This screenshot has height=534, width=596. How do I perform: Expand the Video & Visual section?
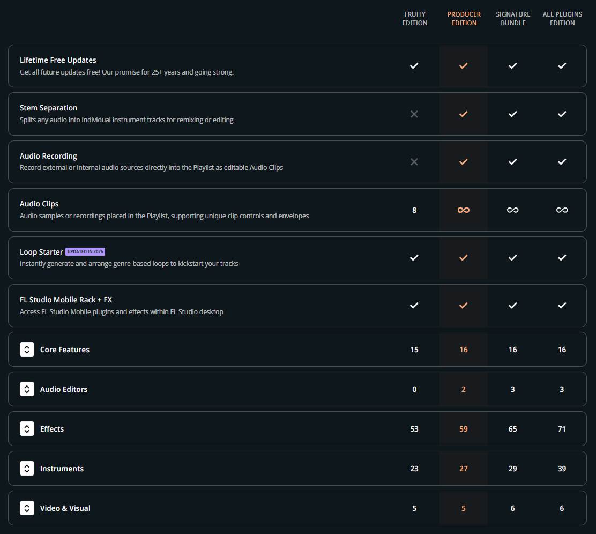27,508
